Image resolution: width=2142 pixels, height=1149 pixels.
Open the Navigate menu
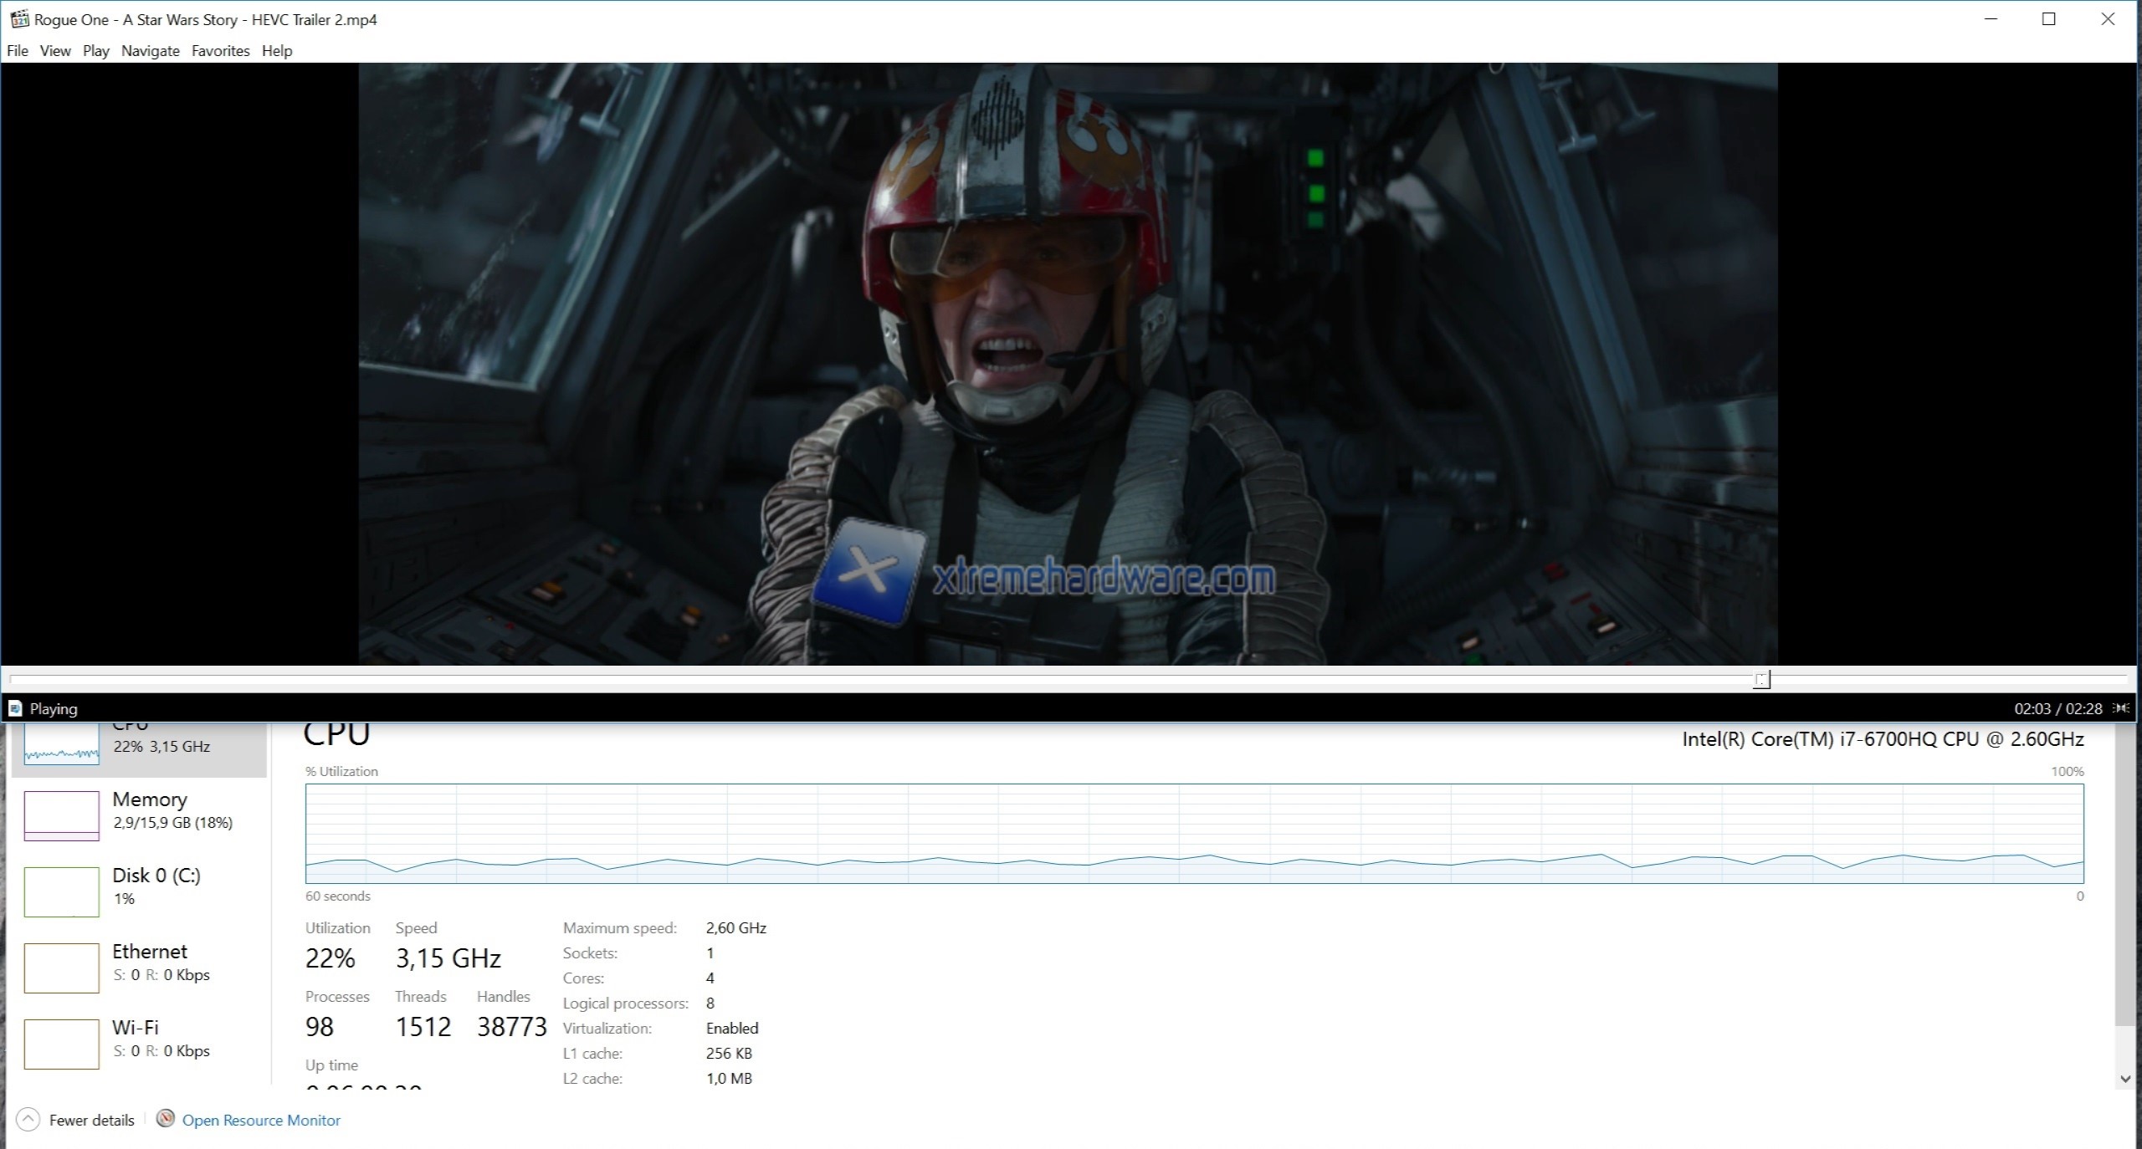coord(150,51)
